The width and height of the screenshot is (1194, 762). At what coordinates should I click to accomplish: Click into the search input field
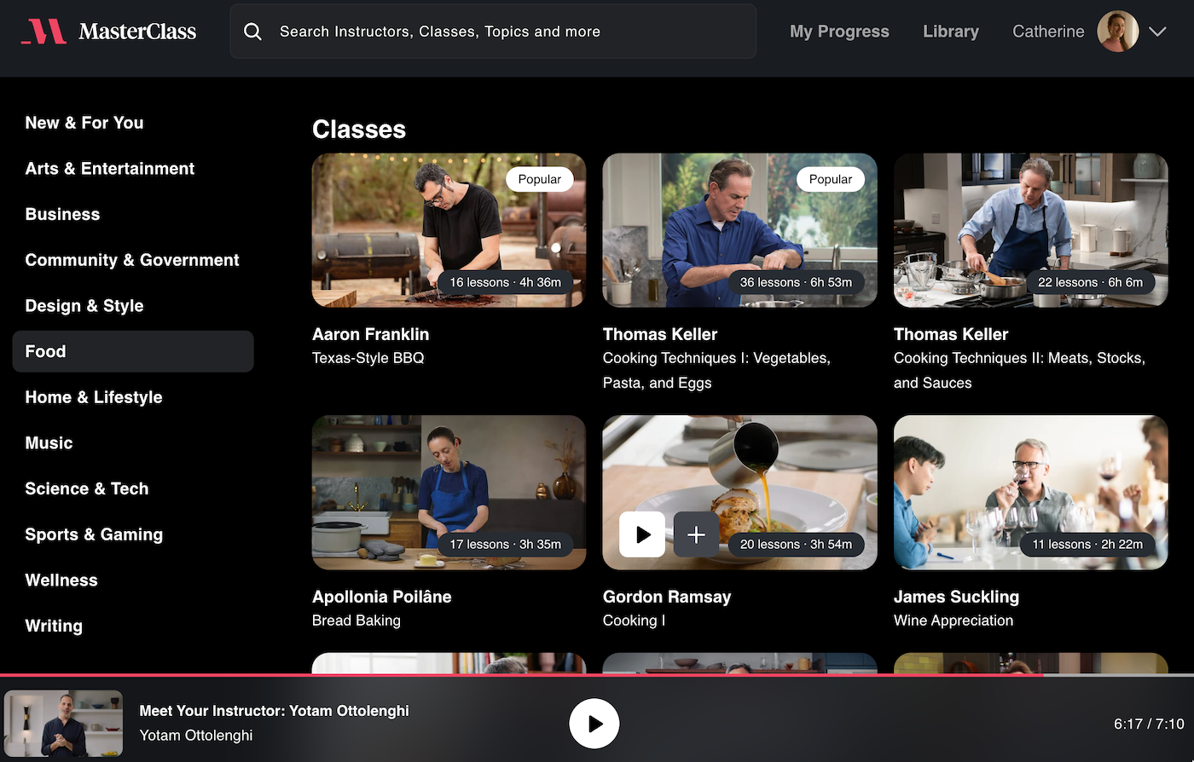(512, 32)
